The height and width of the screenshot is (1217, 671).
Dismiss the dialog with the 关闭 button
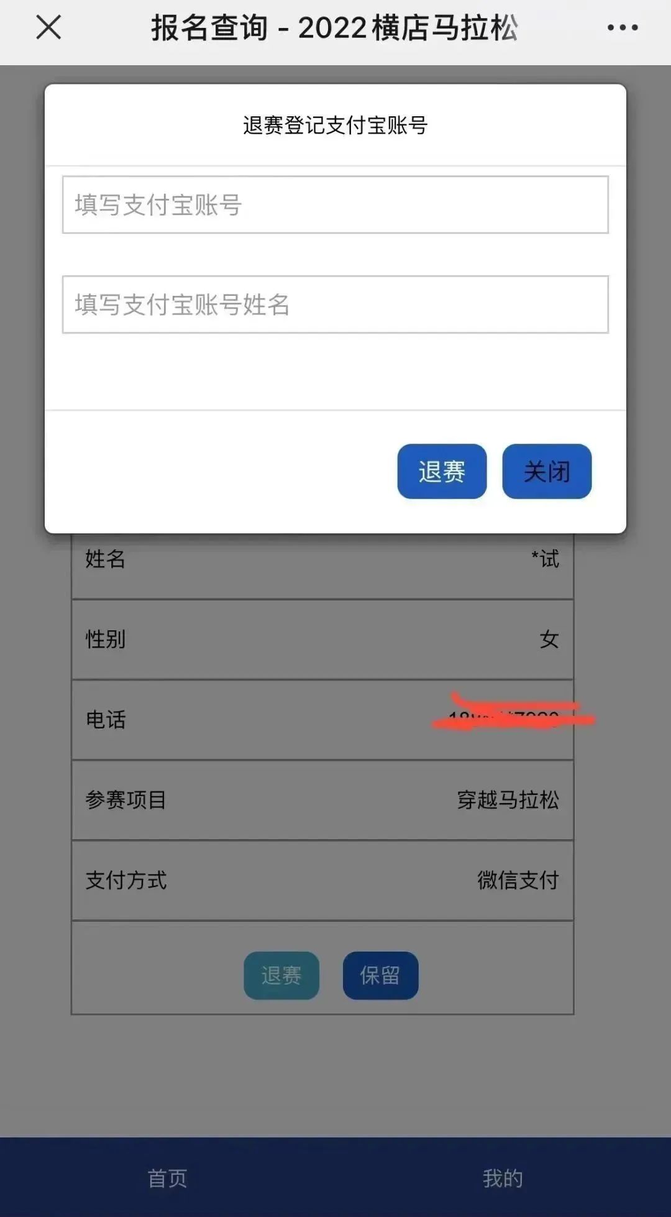547,471
